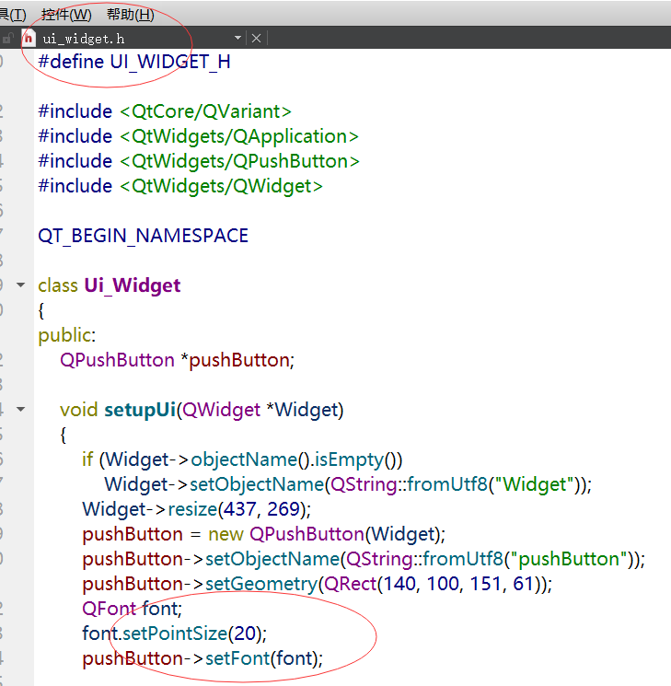Collapse the class Ui_Widget fold arrow
671x686 pixels.
pyautogui.click(x=20, y=285)
